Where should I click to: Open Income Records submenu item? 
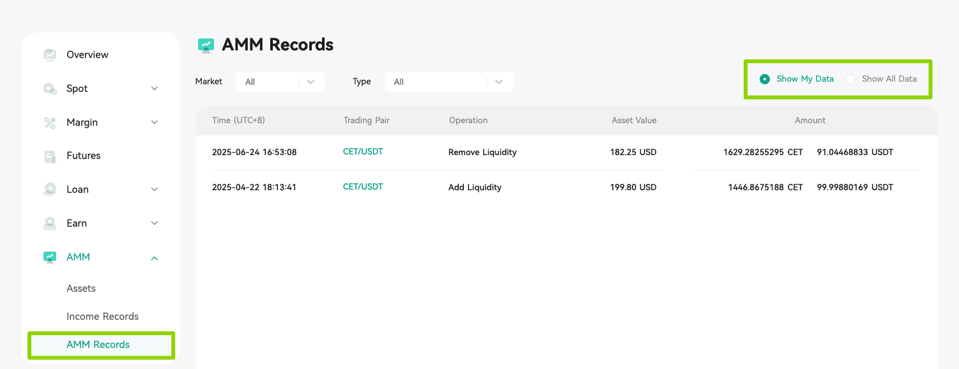tap(102, 317)
